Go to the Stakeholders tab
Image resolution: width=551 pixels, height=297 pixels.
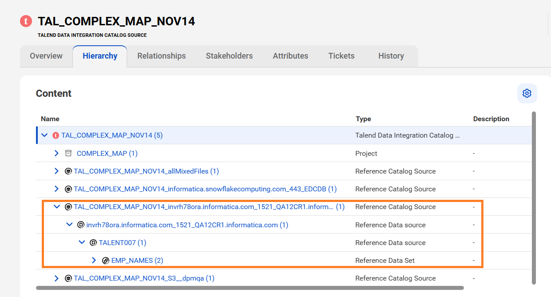tap(229, 56)
